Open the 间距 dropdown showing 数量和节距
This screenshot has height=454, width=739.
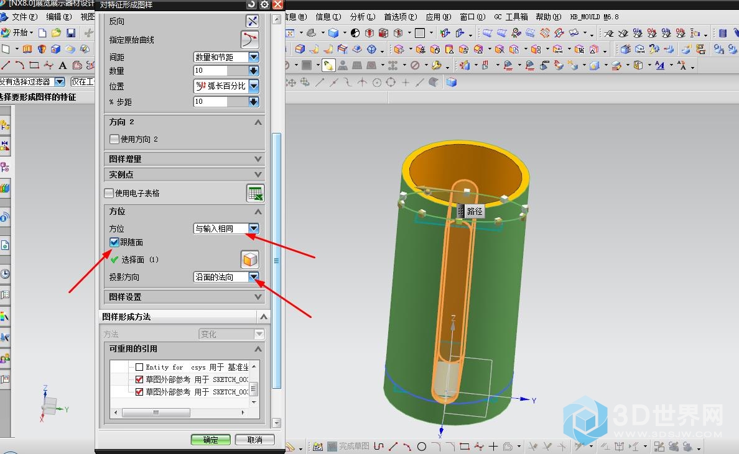click(x=254, y=57)
